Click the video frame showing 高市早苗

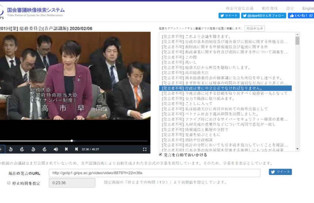point(75,76)
